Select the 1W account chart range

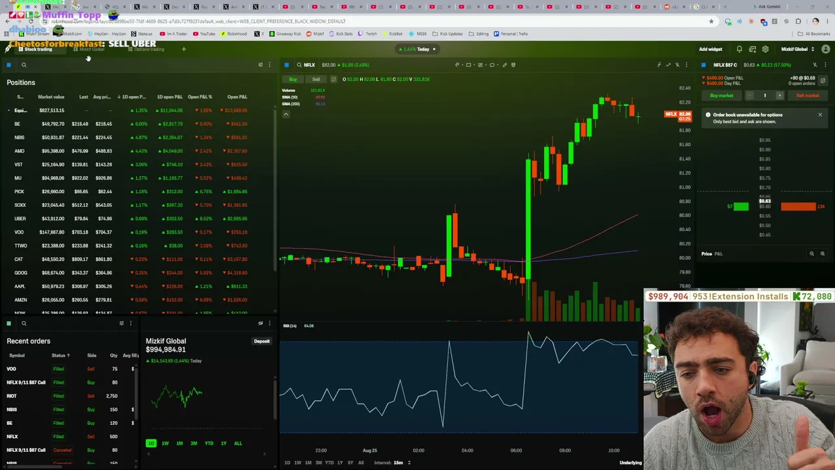point(165,443)
